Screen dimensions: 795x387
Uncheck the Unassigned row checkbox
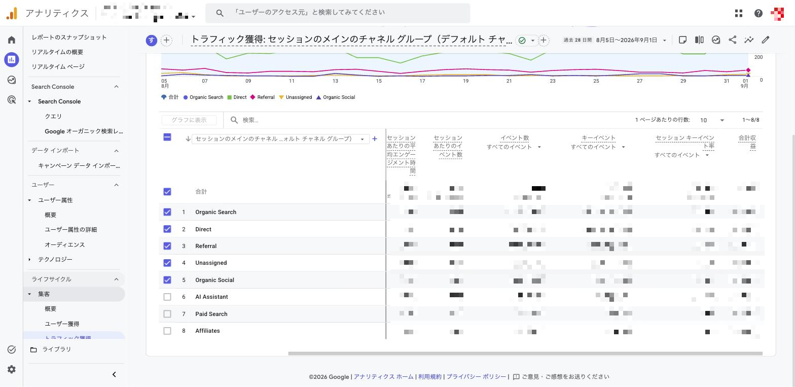(167, 263)
